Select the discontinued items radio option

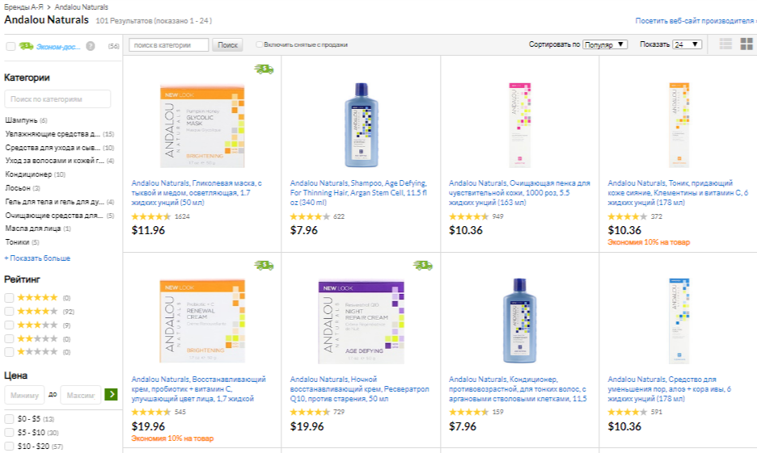pos(260,44)
